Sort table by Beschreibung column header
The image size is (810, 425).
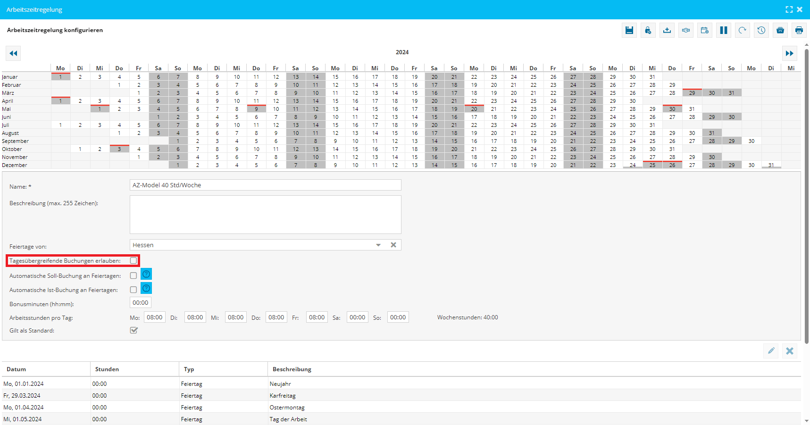[x=292, y=369]
